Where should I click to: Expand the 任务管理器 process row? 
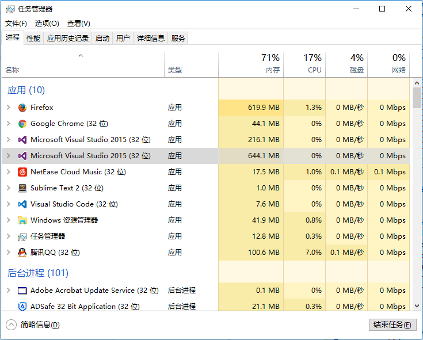[x=9, y=236]
